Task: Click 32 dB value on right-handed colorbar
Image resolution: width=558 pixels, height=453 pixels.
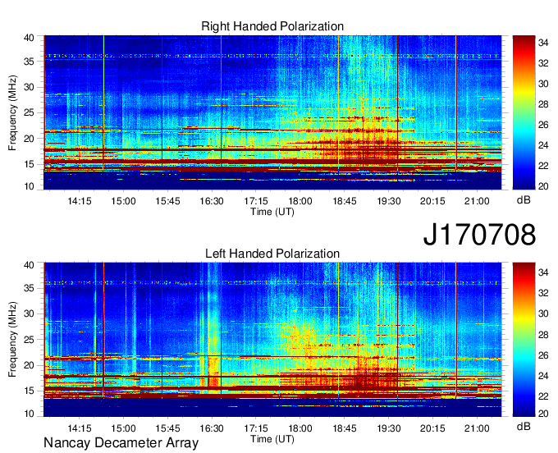Action: tap(543, 63)
